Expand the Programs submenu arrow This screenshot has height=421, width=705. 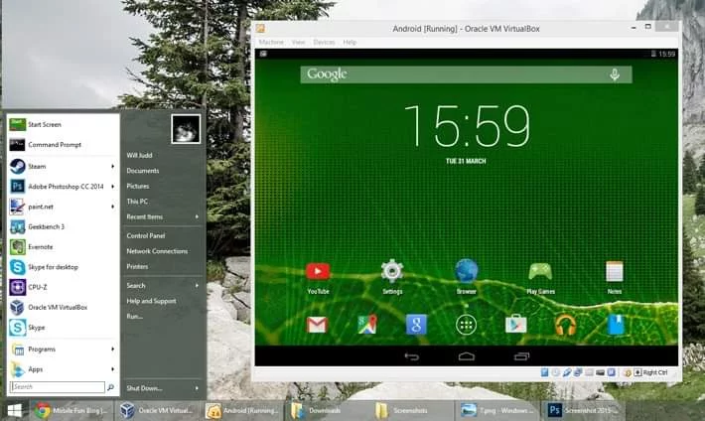(x=112, y=350)
